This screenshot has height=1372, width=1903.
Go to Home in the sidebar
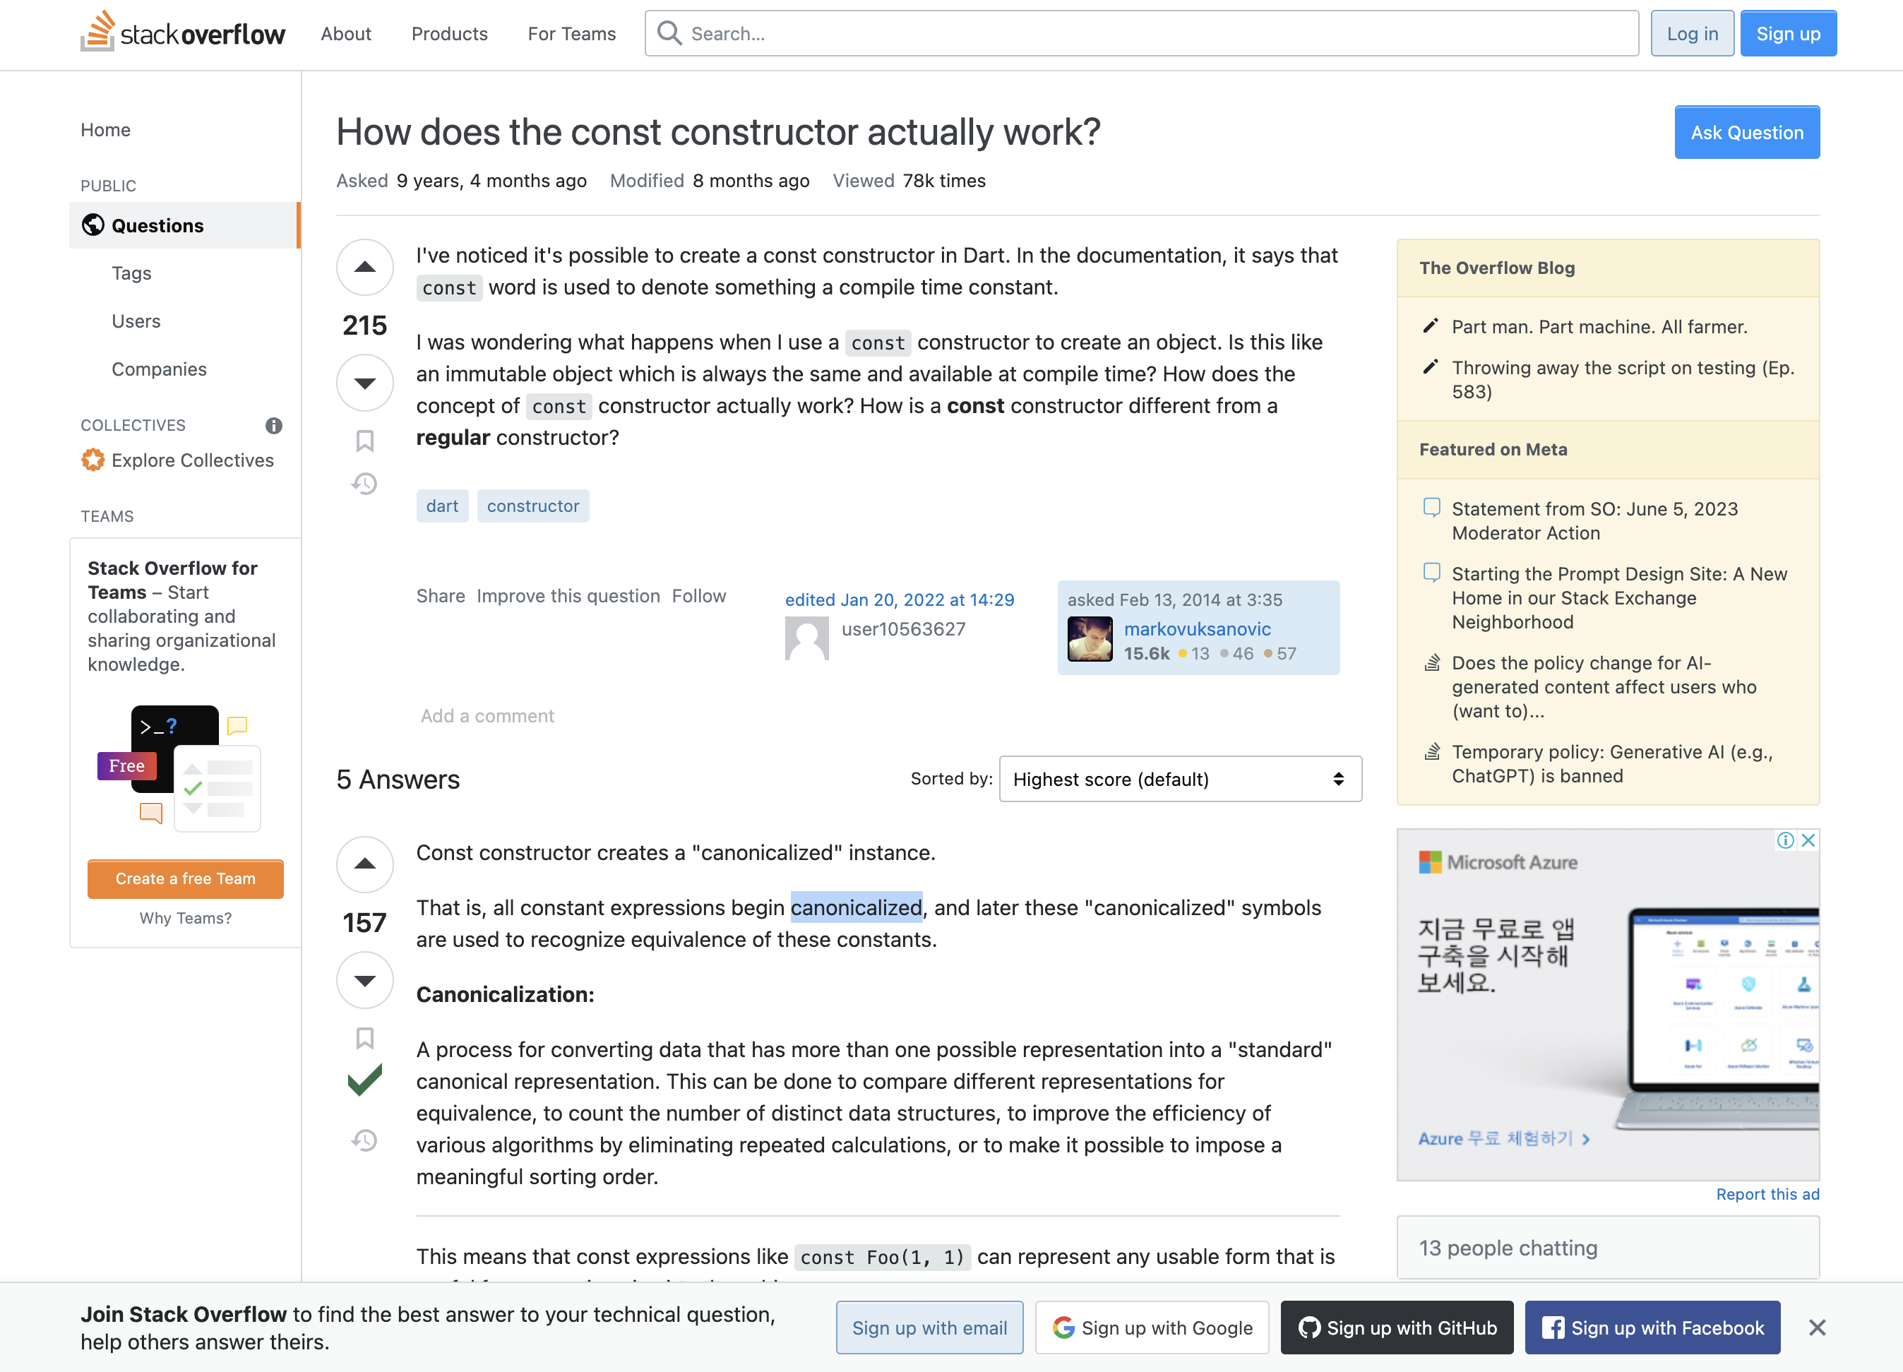coord(106,129)
